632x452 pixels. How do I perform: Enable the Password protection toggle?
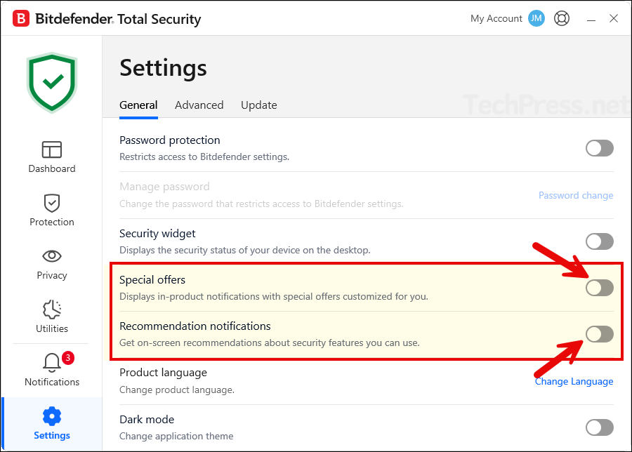point(600,148)
